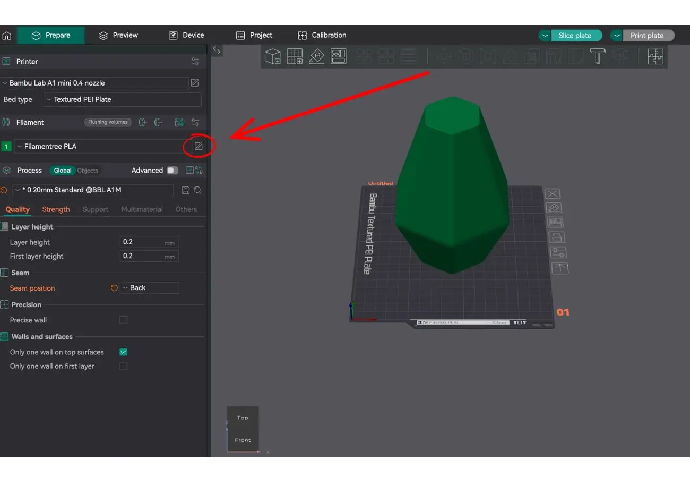Open the Filamentree PLA filament dropdown
The image size is (690, 493).
[x=101, y=147]
